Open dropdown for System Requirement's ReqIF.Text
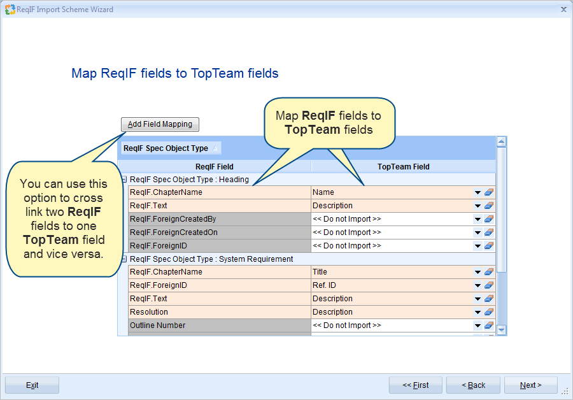 (x=478, y=299)
